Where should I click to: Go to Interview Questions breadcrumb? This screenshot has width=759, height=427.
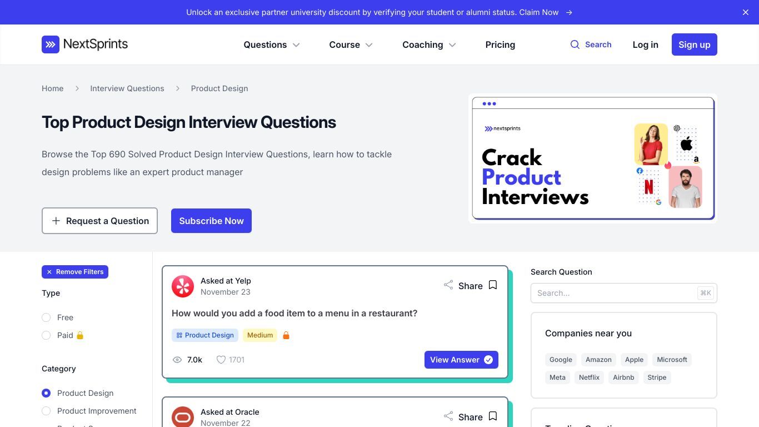127,88
